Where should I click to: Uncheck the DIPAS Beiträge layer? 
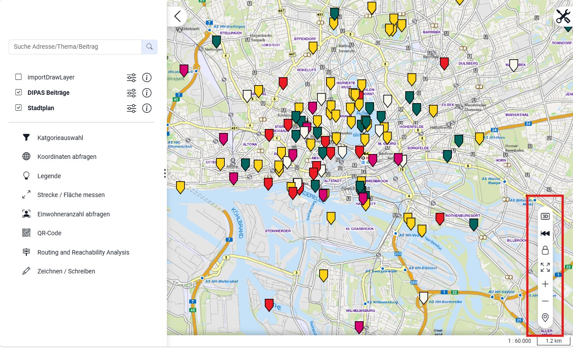coord(18,93)
